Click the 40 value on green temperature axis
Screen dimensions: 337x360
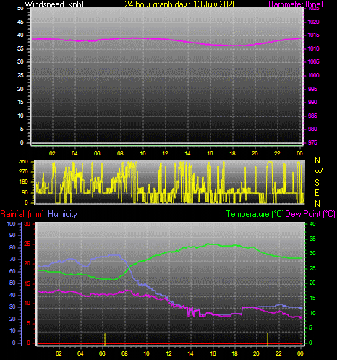(312, 224)
